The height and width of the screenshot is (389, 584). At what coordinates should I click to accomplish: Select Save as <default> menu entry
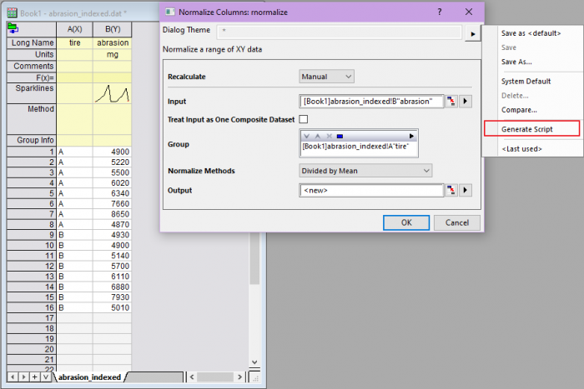[531, 33]
